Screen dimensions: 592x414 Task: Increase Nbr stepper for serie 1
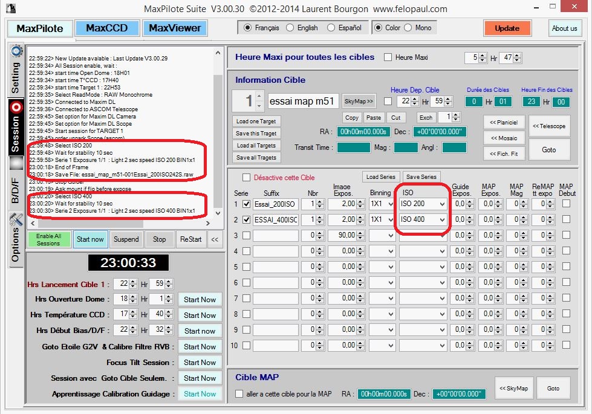click(x=320, y=202)
